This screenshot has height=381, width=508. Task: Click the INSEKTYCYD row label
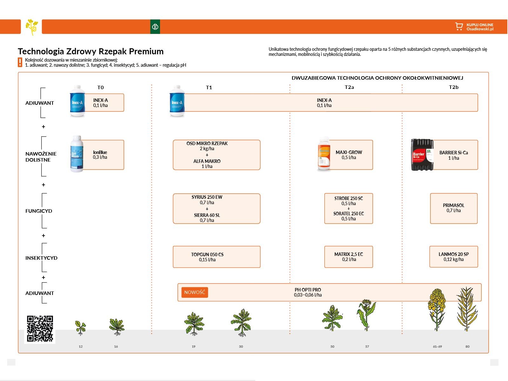[x=41, y=258]
